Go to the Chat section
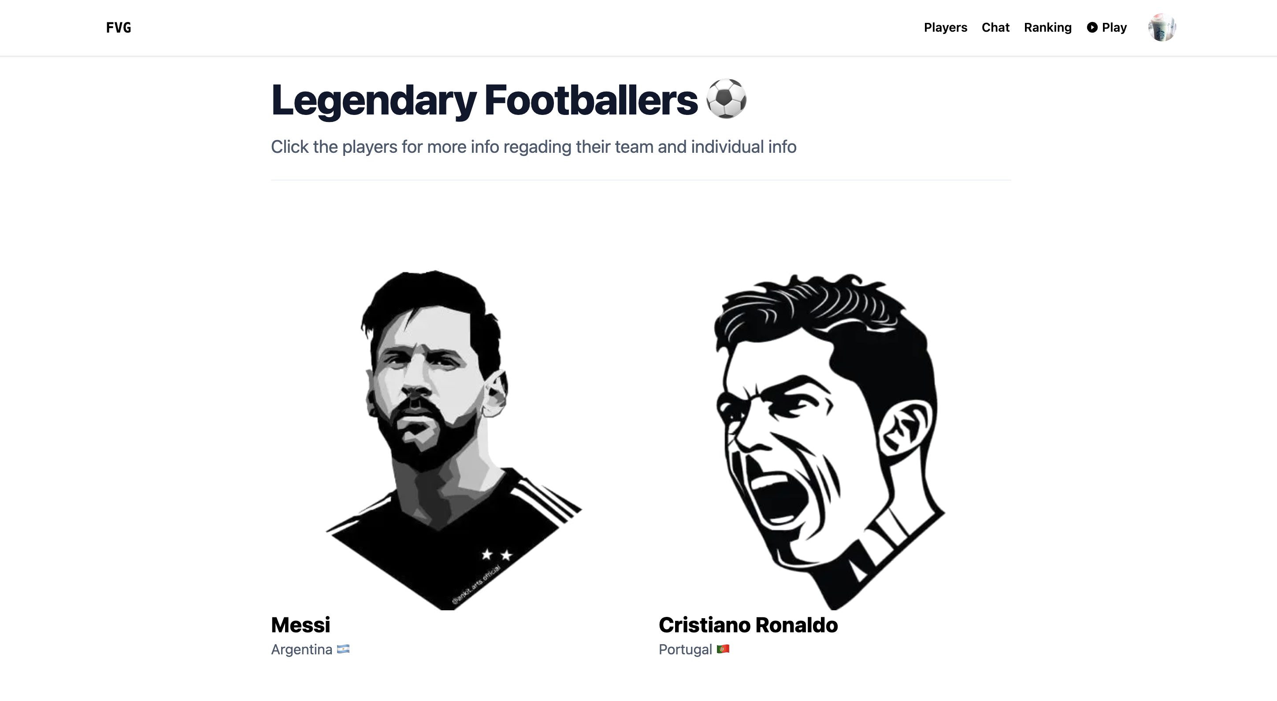This screenshot has width=1277, height=701. 995,27
